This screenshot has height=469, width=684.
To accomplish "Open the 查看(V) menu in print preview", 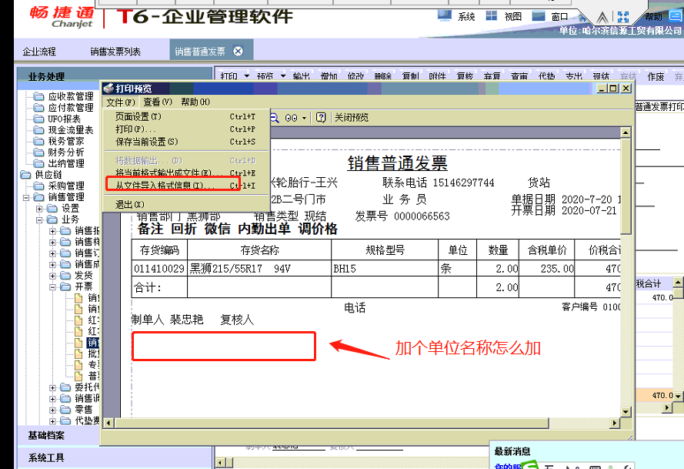I will (x=158, y=102).
